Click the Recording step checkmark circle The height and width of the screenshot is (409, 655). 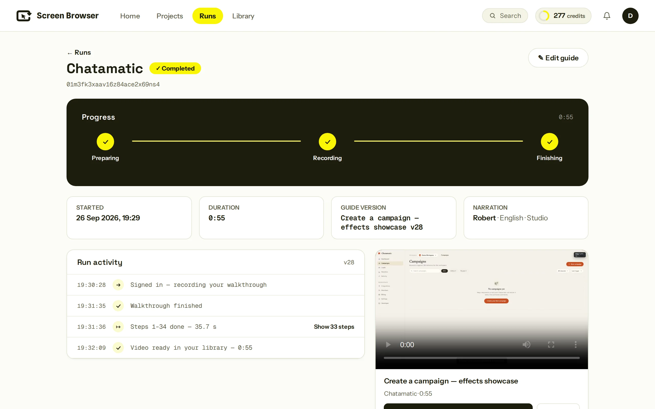tap(327, 141)
